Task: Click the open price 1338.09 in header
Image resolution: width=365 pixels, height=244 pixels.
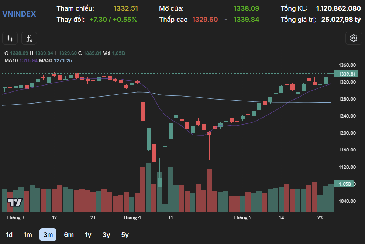Action: [246, 8]
